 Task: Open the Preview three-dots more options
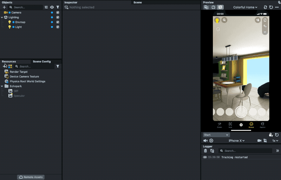pyautogui.click(x=277, y=7)
